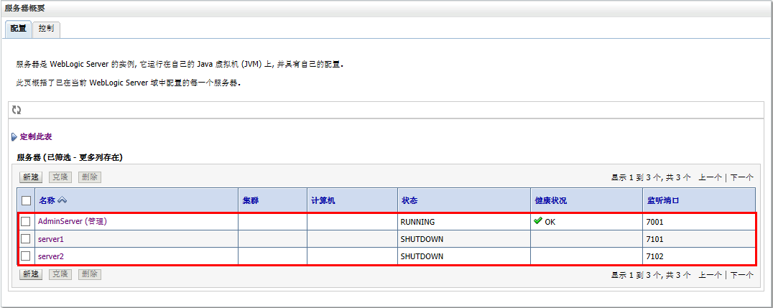Select the port value 7001

(654, 222)
